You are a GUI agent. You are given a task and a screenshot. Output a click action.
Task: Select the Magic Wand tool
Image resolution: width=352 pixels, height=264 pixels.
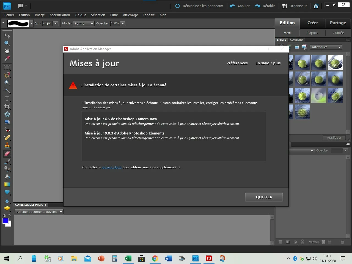coord(7,83)
